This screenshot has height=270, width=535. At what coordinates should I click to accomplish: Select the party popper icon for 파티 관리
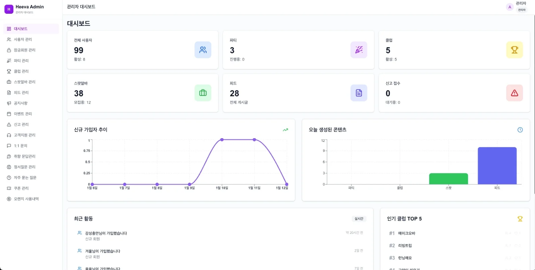coord(9,61)
